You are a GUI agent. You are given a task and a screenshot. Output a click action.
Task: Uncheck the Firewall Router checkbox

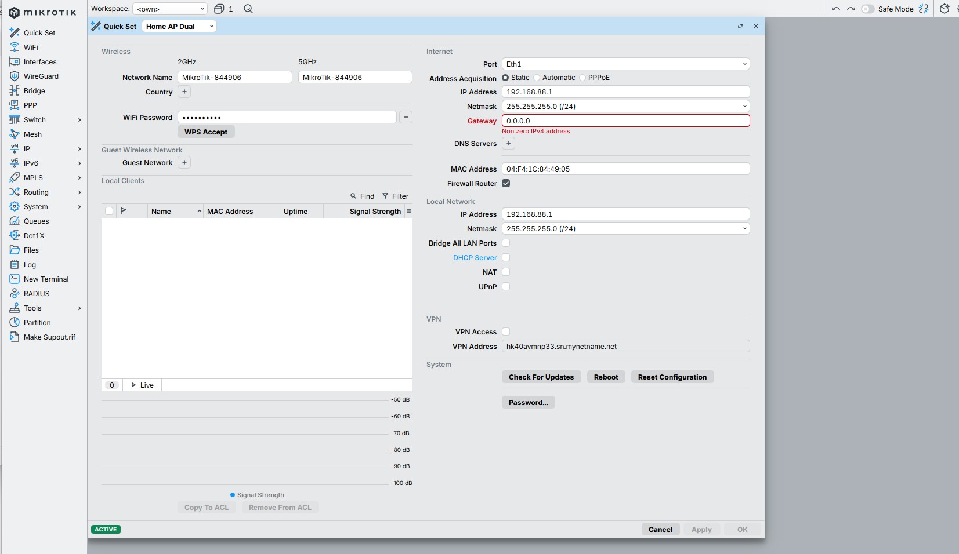click(x=506, y=183)
